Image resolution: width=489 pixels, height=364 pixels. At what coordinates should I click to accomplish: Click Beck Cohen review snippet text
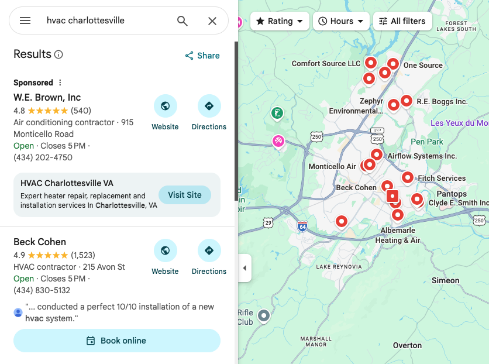pos(119,313)
